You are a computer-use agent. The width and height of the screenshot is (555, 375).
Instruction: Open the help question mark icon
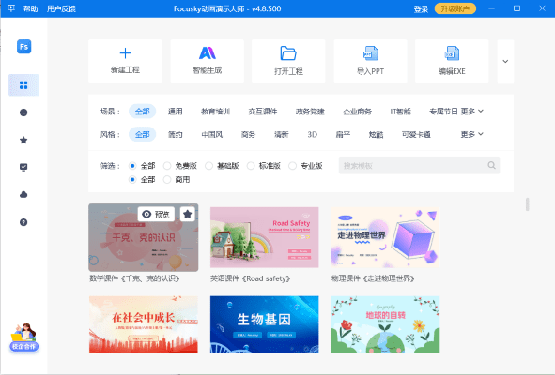tap(23, 222)
